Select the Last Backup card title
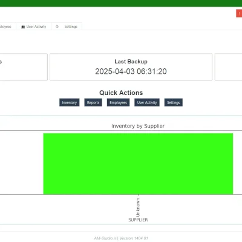 pyautogui.click(x=131, y=62)
